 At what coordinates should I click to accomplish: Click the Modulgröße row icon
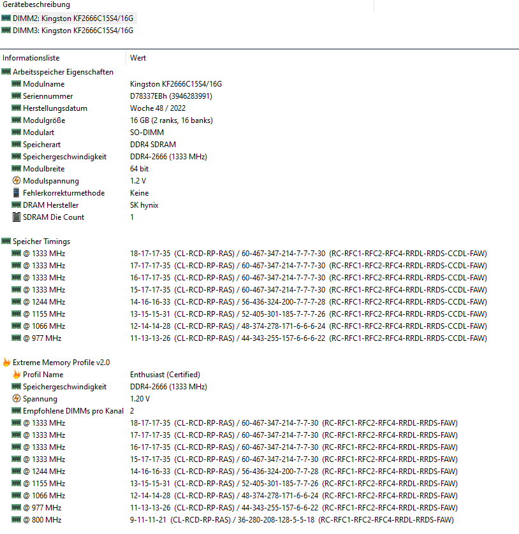pyautogui.click(x=16, y=120)
